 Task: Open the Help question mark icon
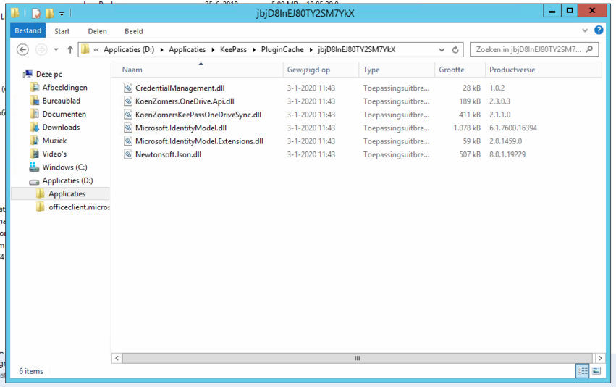(599, 30)
